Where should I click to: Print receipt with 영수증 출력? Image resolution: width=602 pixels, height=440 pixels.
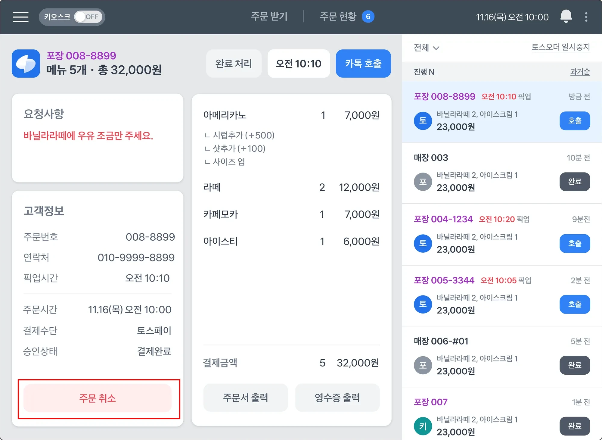pyautogui.click(x=337, y=398)
